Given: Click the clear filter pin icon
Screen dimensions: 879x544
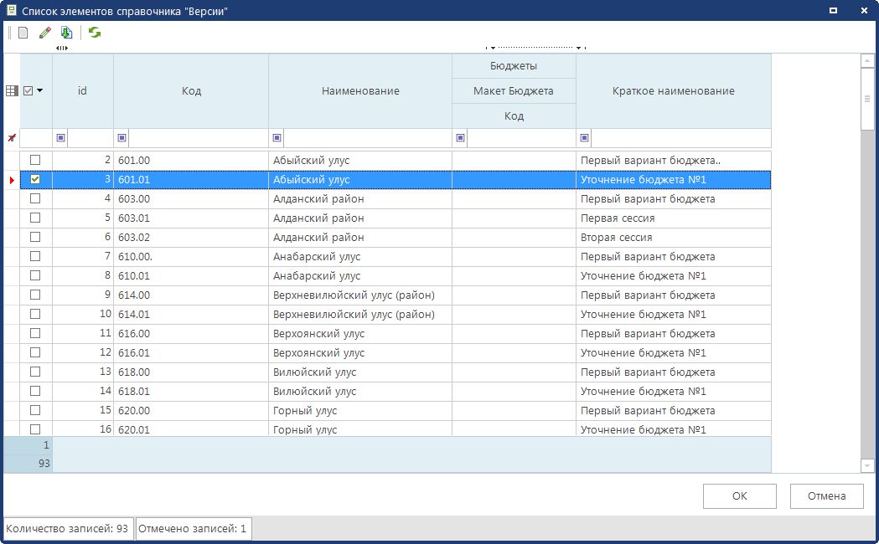Looking at the screenshot, I should click(12, 138).
